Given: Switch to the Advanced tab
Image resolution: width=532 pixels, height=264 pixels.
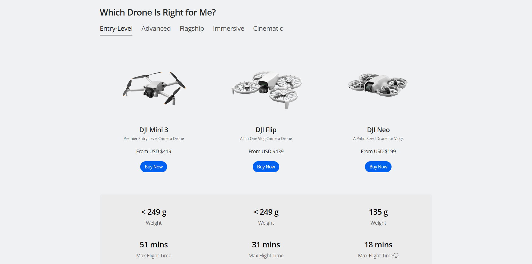Looking at the screenshot, I should (x=156, y=29).
